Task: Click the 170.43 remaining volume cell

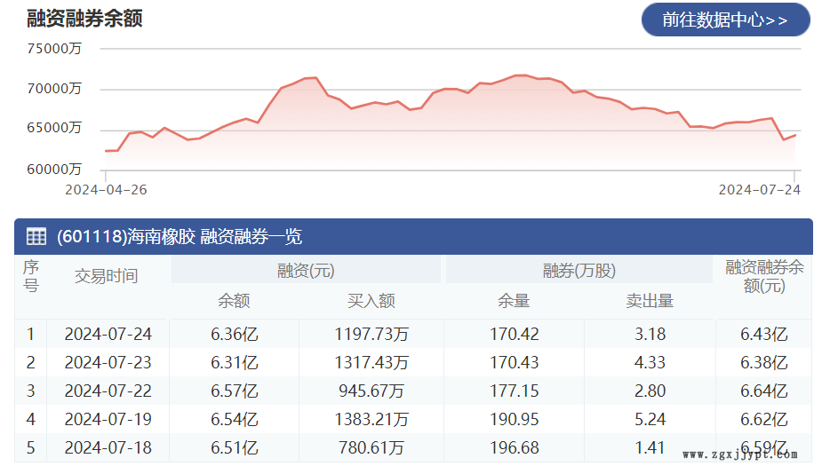Action: point(515,362)
